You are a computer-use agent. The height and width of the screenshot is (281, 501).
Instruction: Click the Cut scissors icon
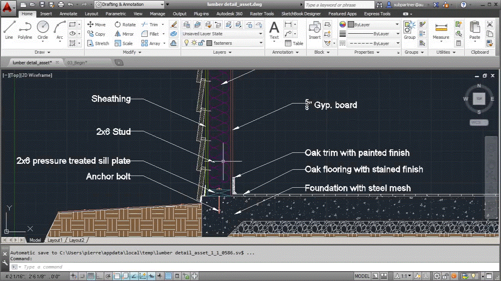click(x=490, y=24)
